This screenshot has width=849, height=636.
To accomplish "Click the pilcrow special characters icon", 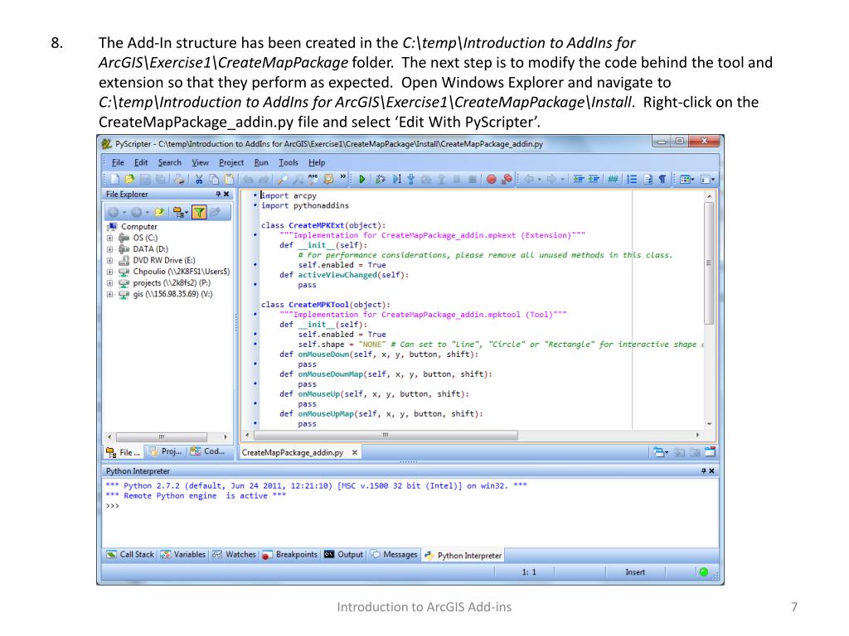I will [x=662, y=179].
